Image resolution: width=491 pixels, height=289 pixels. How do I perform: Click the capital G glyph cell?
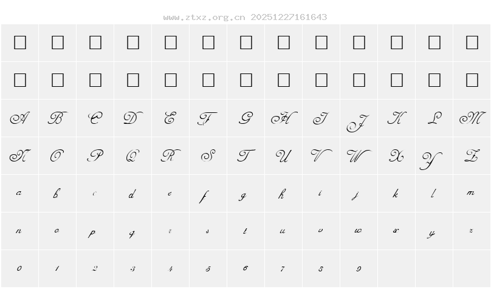245,118
